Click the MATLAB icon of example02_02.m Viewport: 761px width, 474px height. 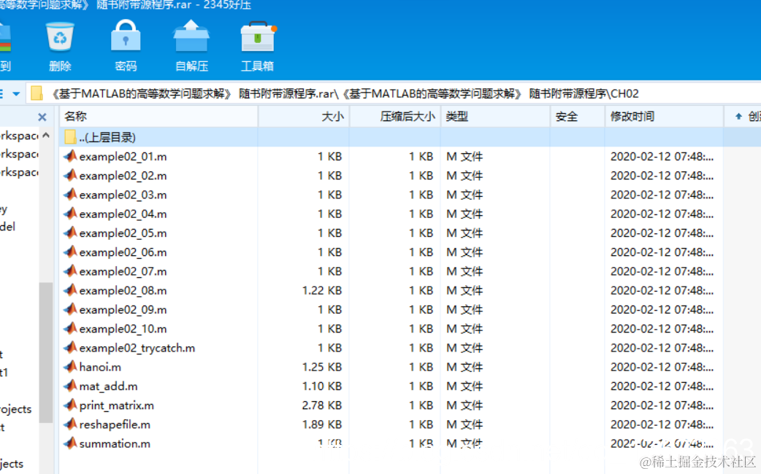pos(70,175)
